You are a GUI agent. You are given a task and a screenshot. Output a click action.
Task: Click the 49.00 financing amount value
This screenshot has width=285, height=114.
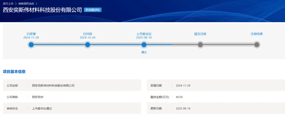(x=179, y=97)
